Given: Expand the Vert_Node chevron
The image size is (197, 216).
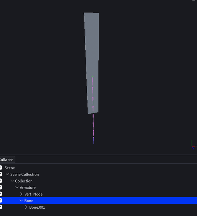Looking at the screenshot, I should point(22,194).
